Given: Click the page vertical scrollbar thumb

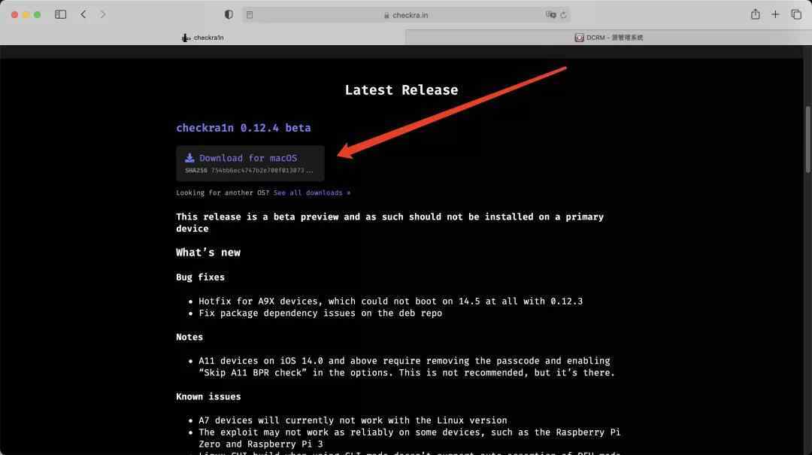Looking at the screenshot, I should point(807,139).
